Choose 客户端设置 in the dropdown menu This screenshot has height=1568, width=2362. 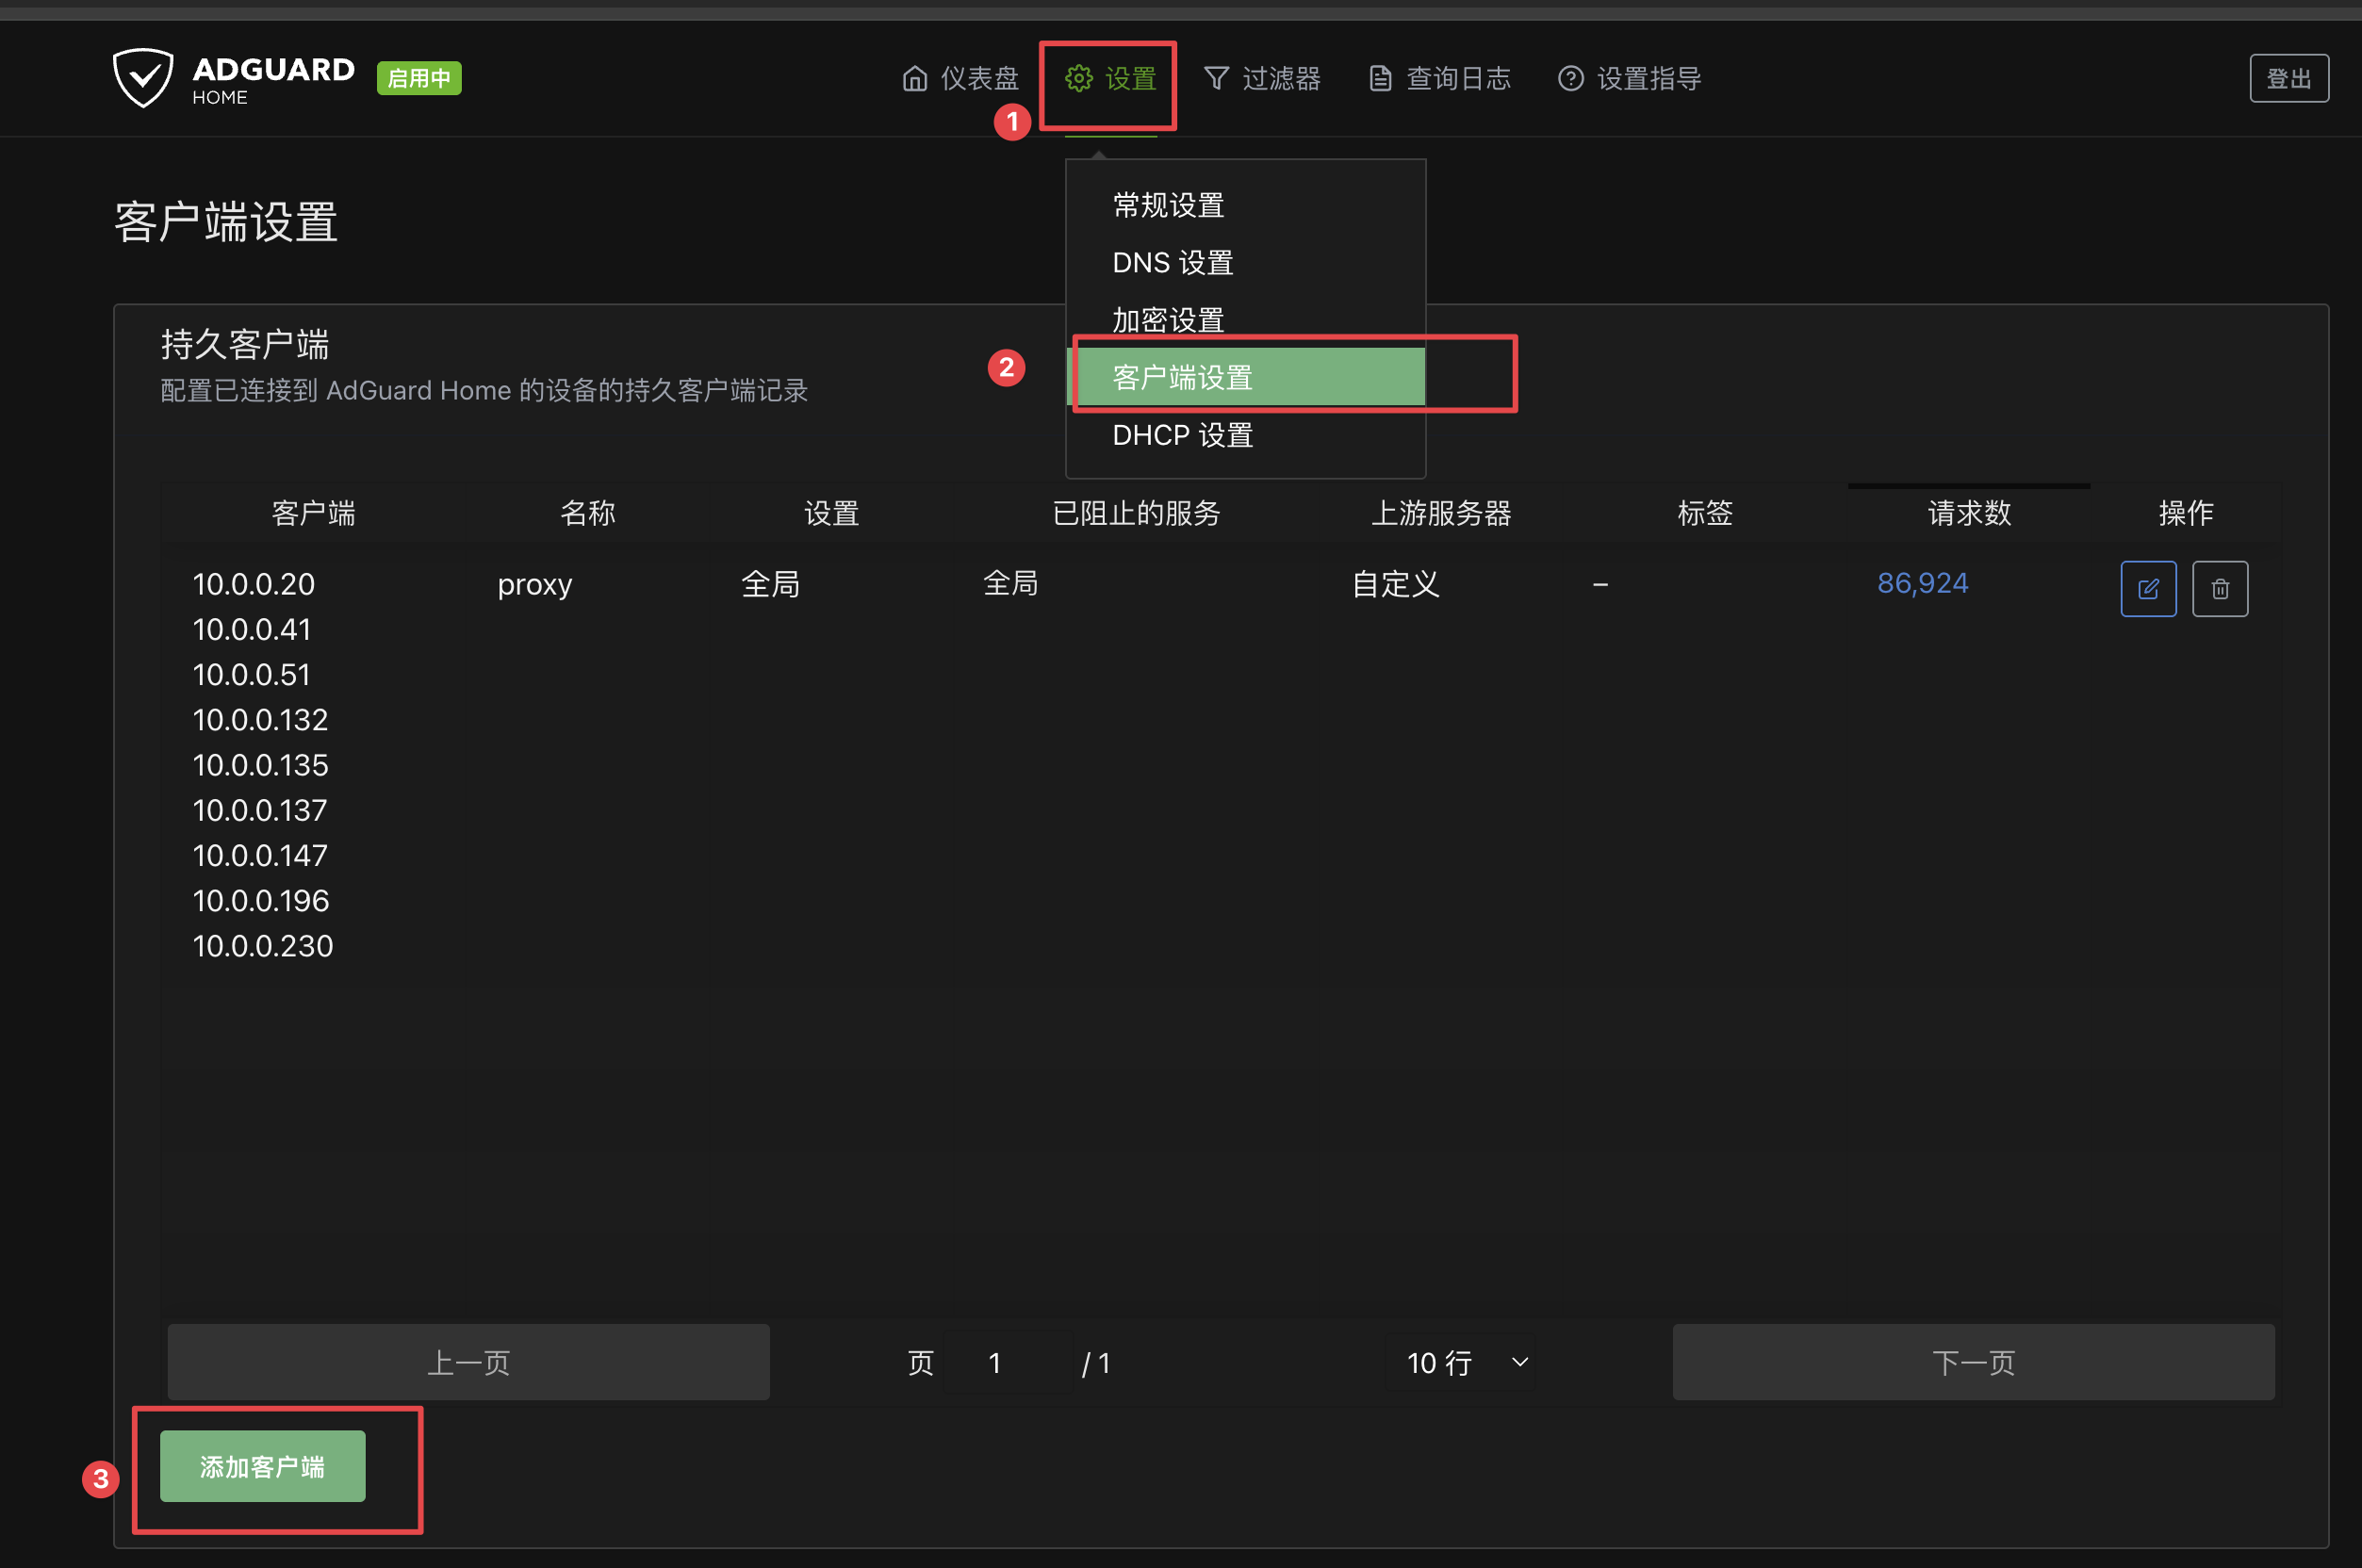tap(1182, 377)
